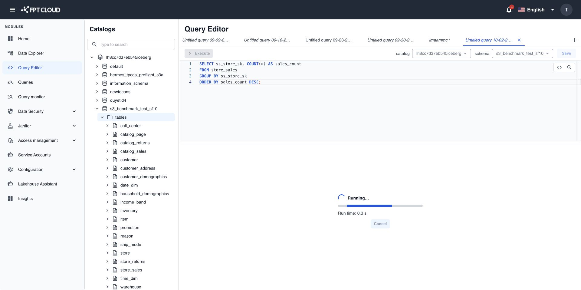Click the table icon beside store_sales

115,270
